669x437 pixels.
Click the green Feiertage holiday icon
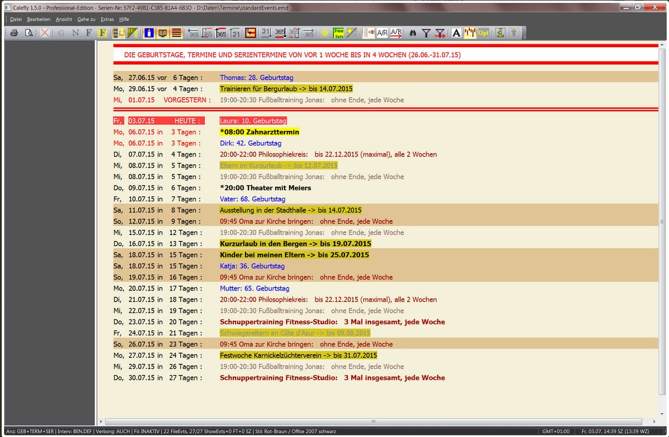[x=339, y=33]
